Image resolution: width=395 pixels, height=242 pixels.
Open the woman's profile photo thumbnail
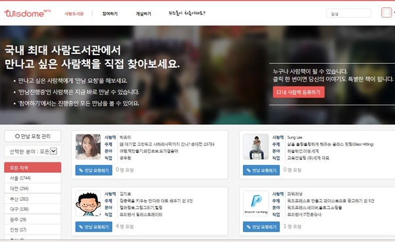(88, 147)
